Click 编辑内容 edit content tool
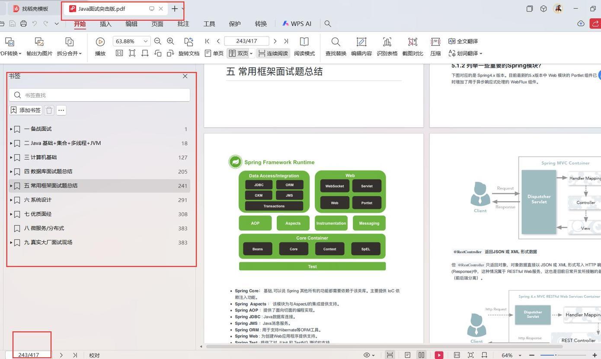 361,47
